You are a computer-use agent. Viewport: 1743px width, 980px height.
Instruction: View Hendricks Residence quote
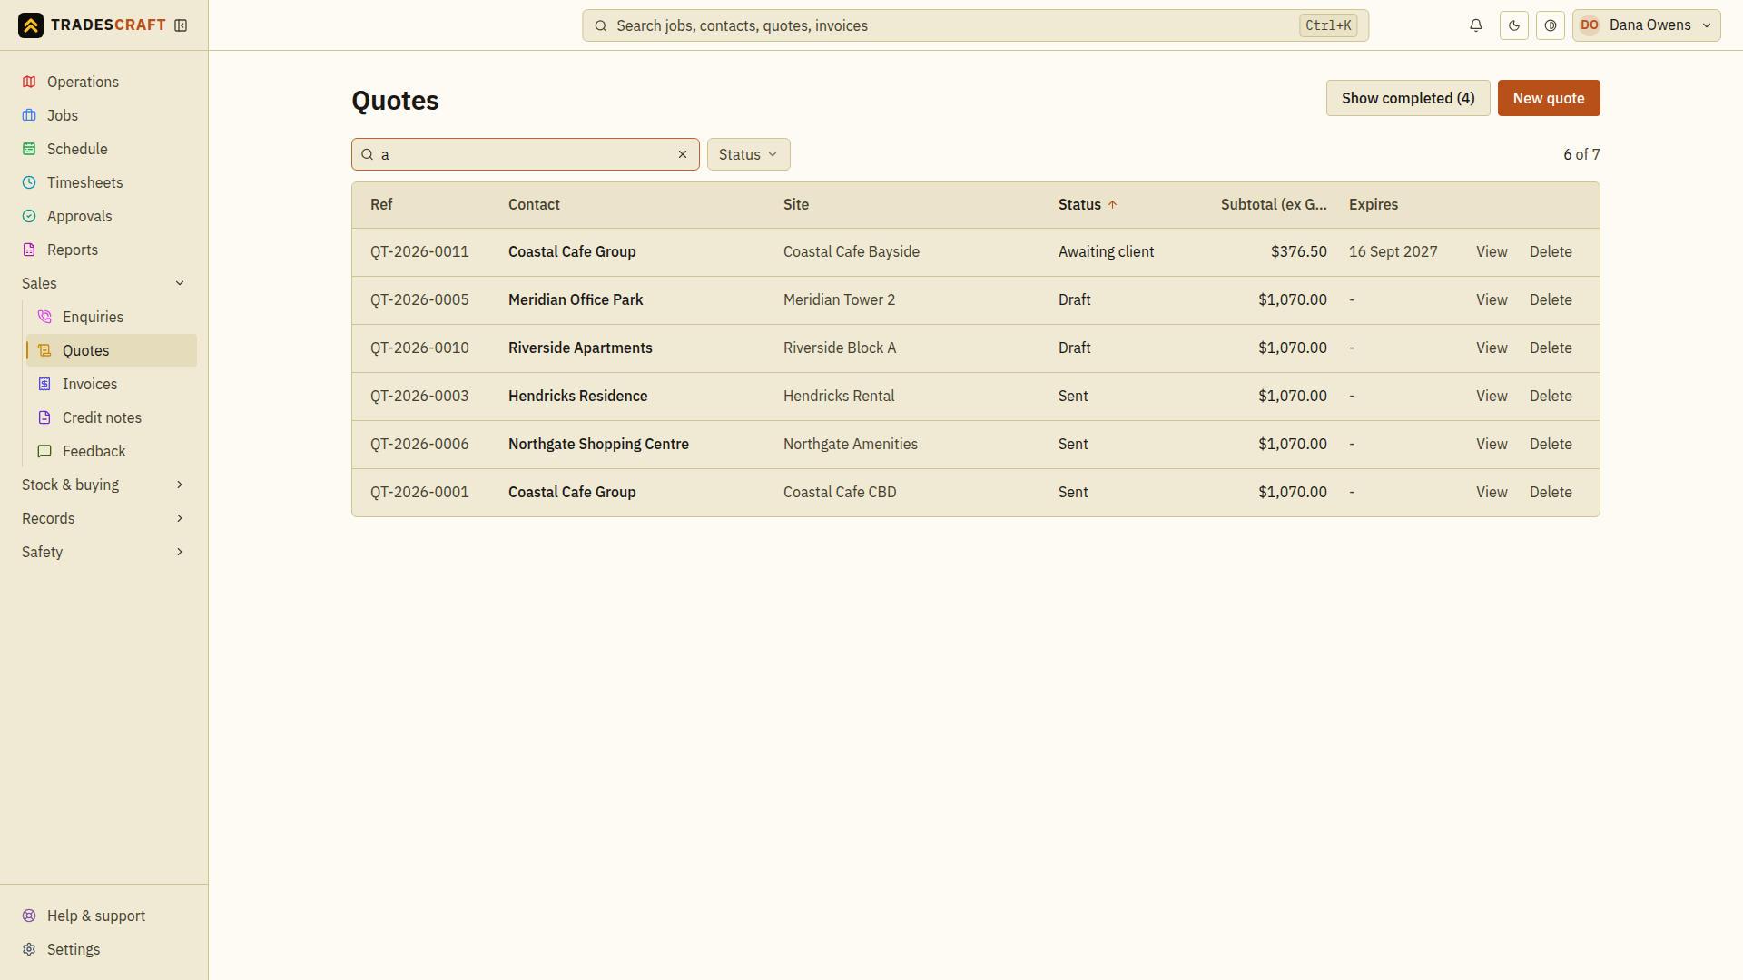tap(1492, 396)
